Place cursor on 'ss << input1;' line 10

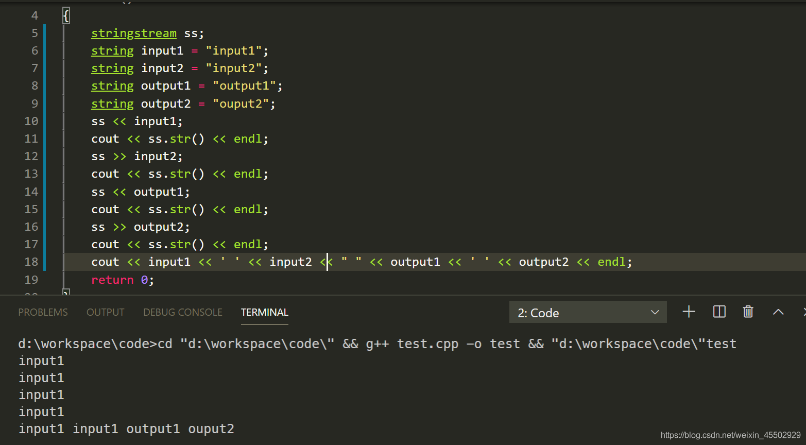point(136,122)
